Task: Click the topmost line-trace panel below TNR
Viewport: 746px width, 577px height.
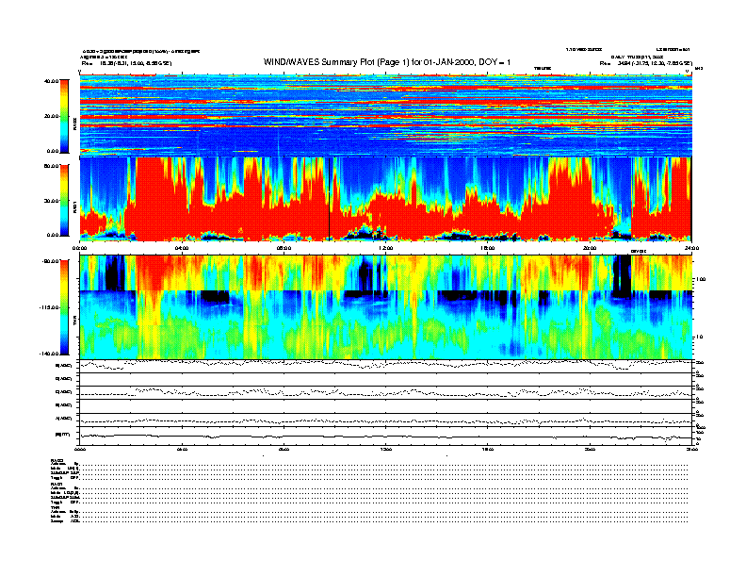Action: point(386,366)
